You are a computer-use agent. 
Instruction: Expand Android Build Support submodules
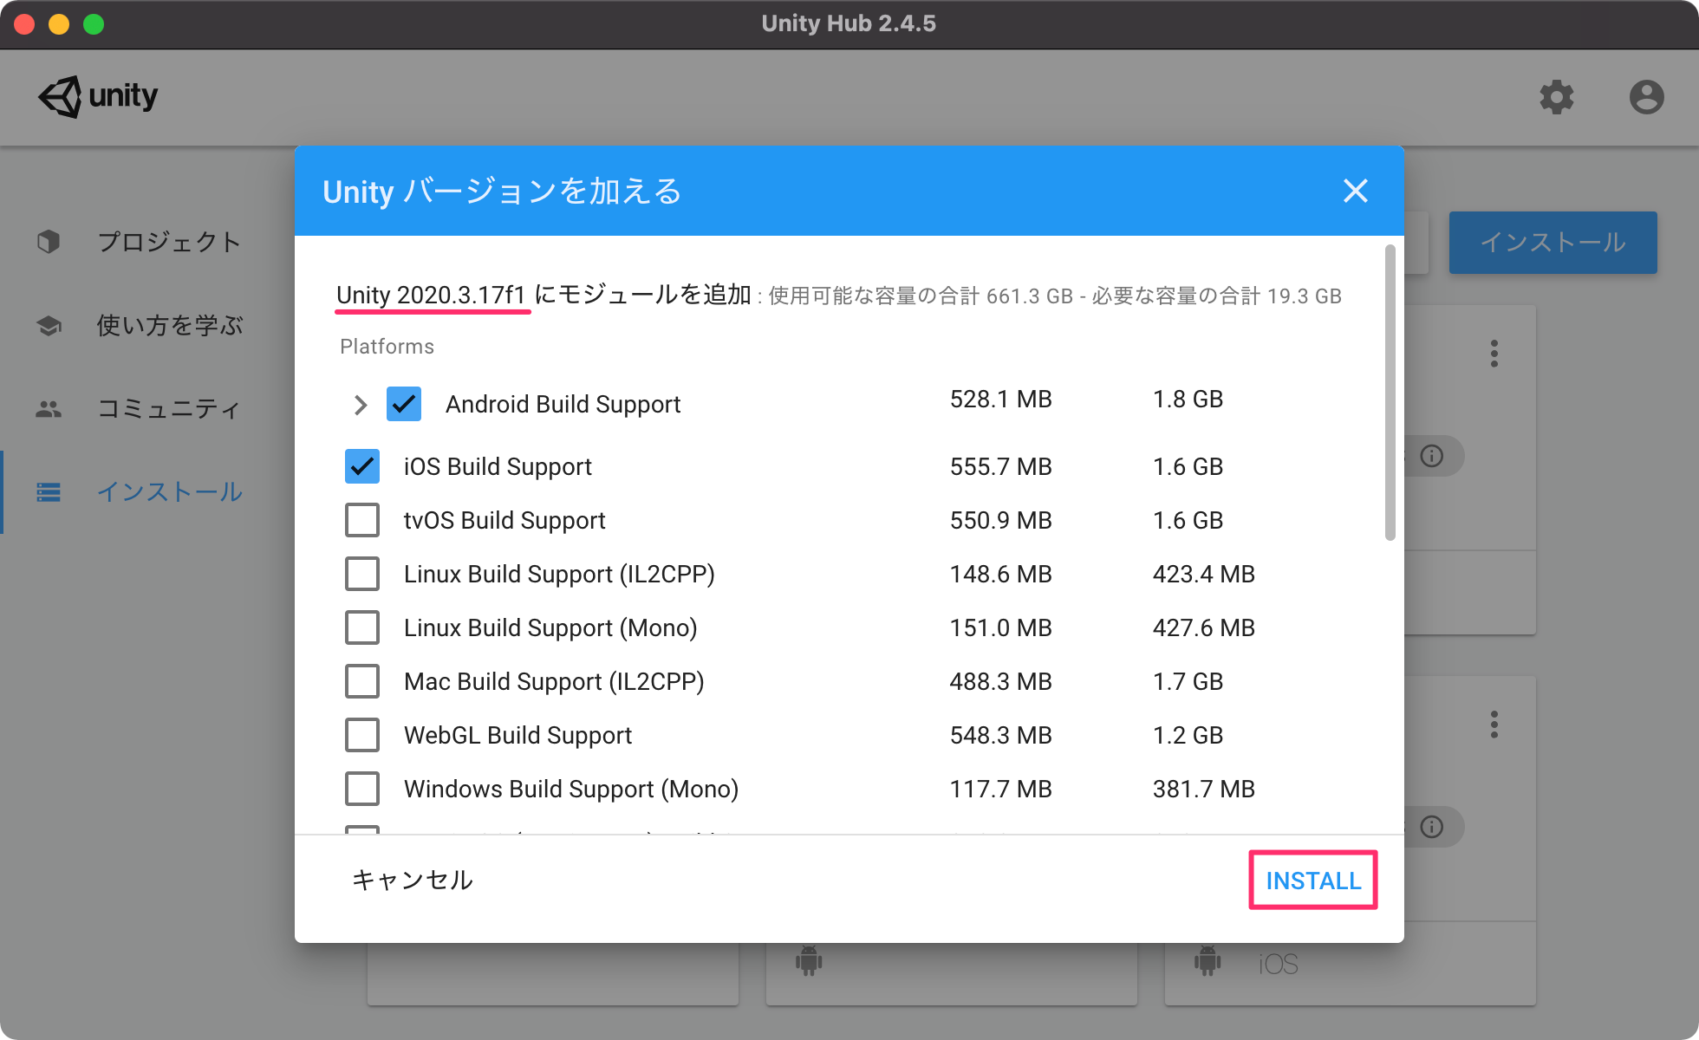(361, 405)
